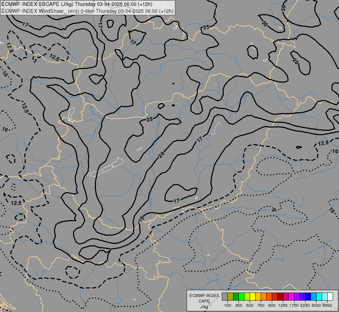Select the olive swatch in CAPE legend

pyautogui.click(x=231, y=296)
